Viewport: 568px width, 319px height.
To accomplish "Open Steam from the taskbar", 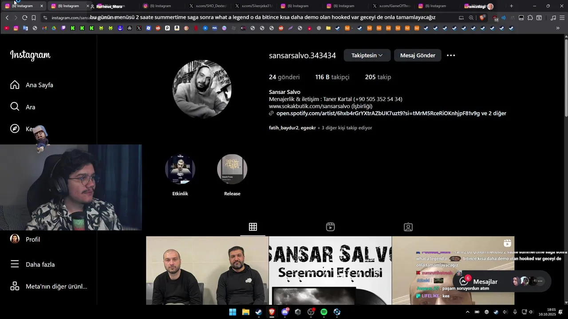I will pyautogui.click(x=259, y=312).
